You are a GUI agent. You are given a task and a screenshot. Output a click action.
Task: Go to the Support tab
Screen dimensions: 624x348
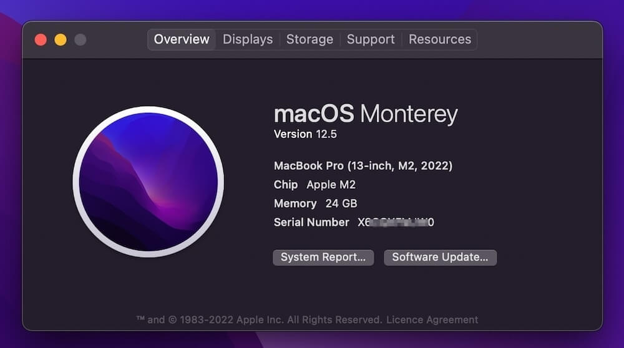click(371, 39)
